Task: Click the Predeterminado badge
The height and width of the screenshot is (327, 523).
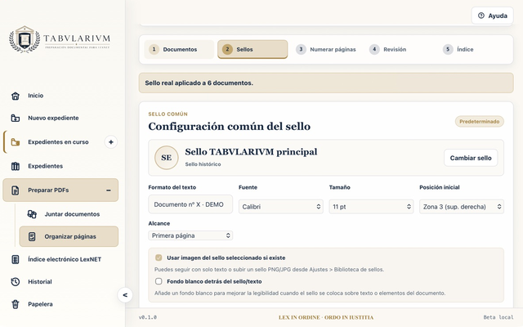Action: tap(480, 122)
